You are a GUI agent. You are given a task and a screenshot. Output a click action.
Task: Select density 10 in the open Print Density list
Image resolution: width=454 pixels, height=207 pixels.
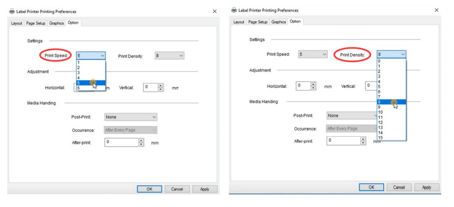391,112
